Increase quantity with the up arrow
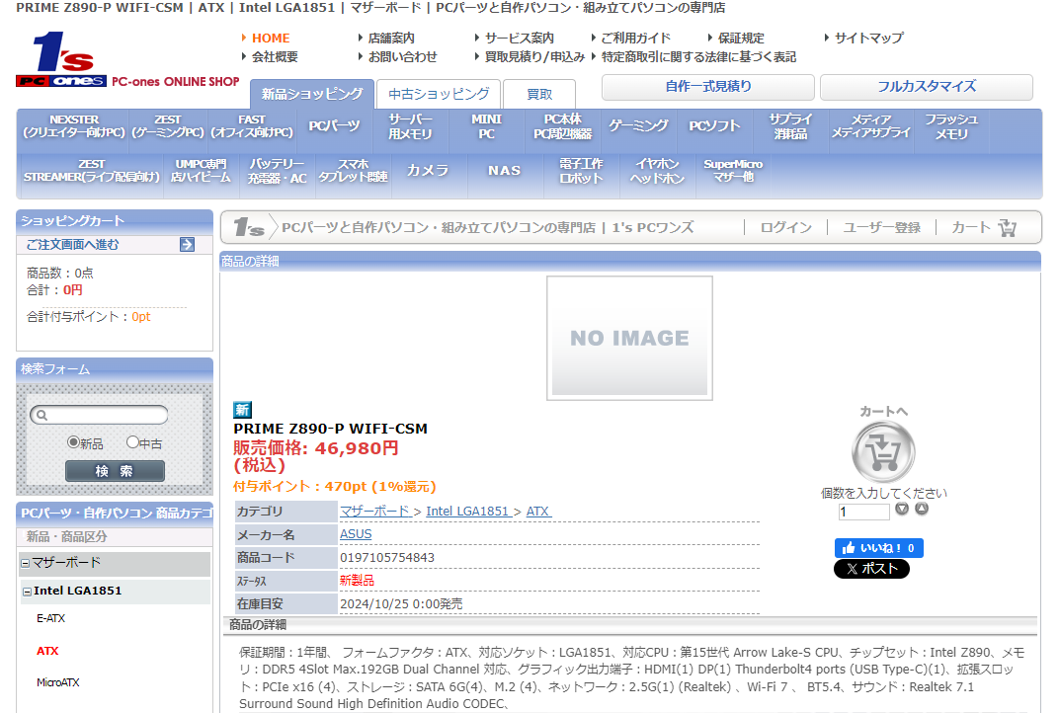Screen dimensions: 1060x713 pos(922,509)
